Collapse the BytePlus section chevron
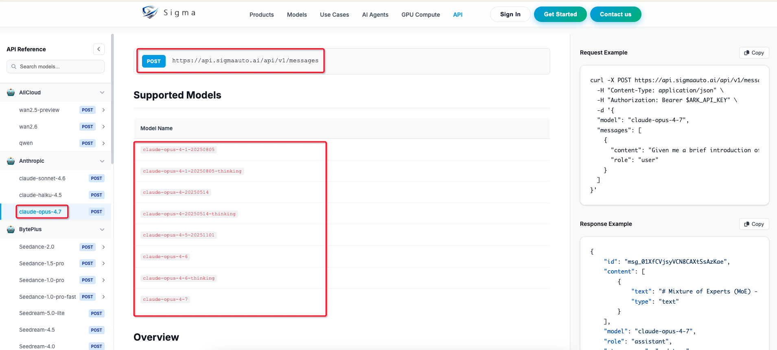 coord(102,229)
